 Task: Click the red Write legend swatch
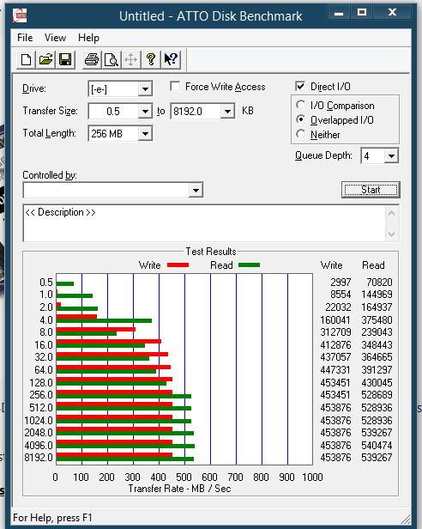178,265
